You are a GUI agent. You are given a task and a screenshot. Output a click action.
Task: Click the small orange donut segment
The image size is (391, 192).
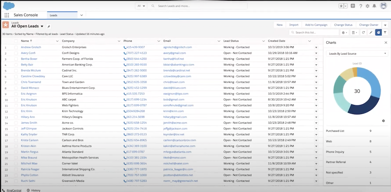tap(355, 72)
